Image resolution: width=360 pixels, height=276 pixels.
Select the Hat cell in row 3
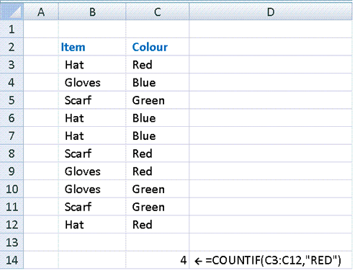pyautogui.click(x=92, y=65)
